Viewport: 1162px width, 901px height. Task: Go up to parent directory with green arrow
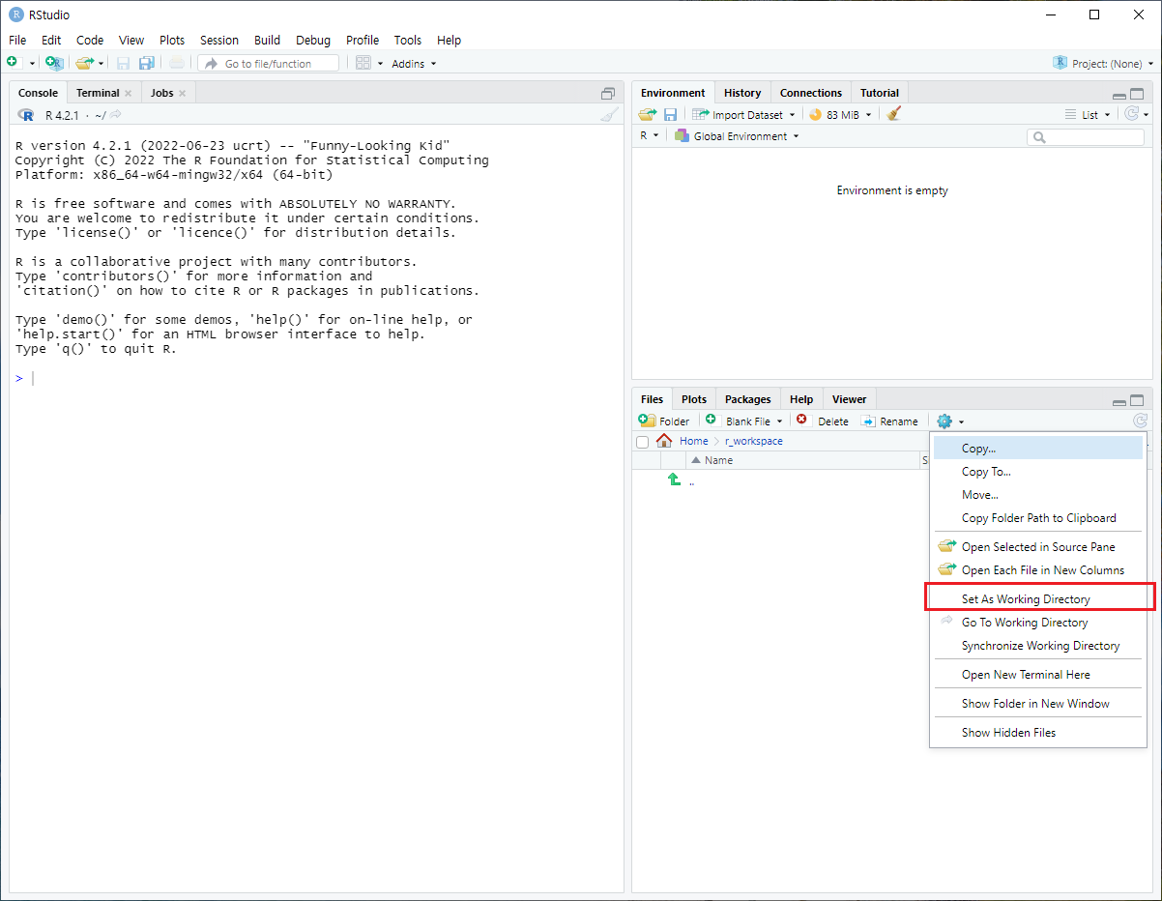pos(674,480)
